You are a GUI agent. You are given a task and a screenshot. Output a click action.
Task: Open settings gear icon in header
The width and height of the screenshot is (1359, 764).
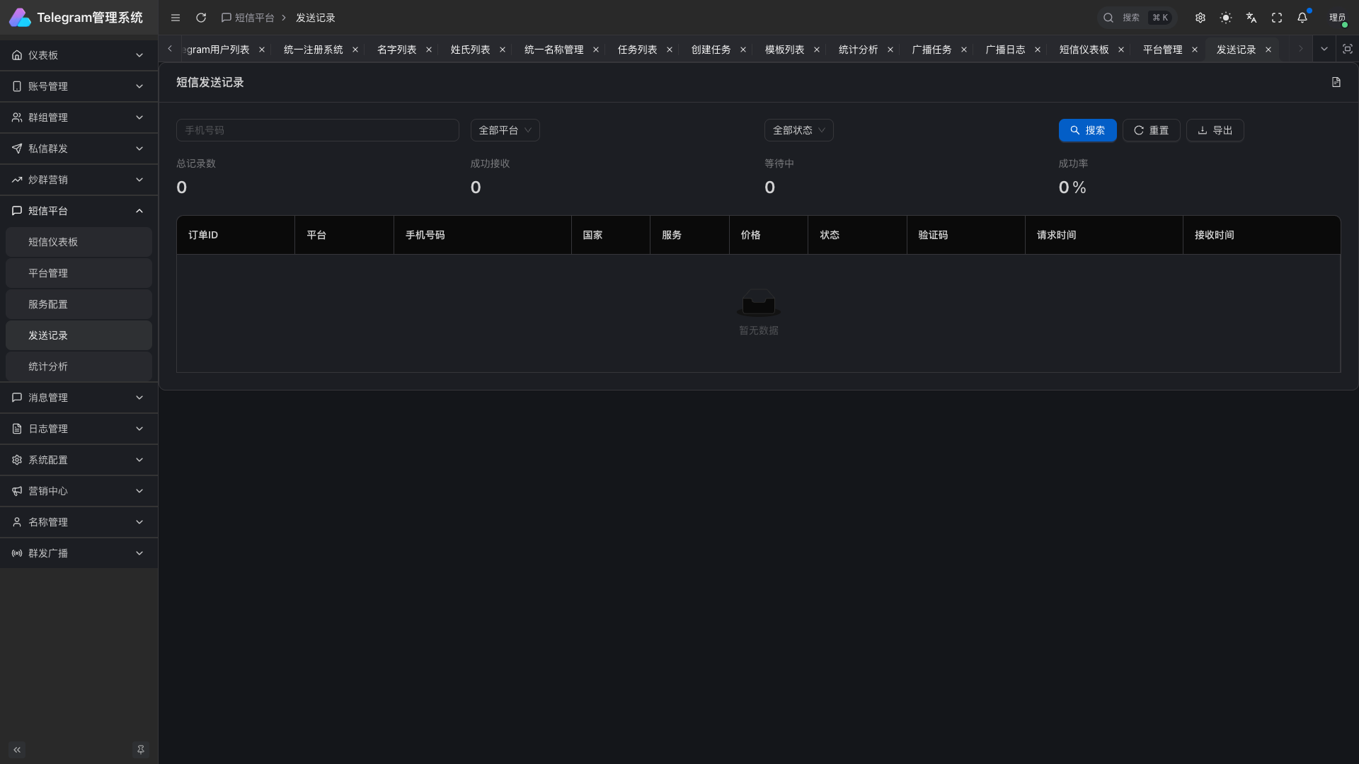1200,18
